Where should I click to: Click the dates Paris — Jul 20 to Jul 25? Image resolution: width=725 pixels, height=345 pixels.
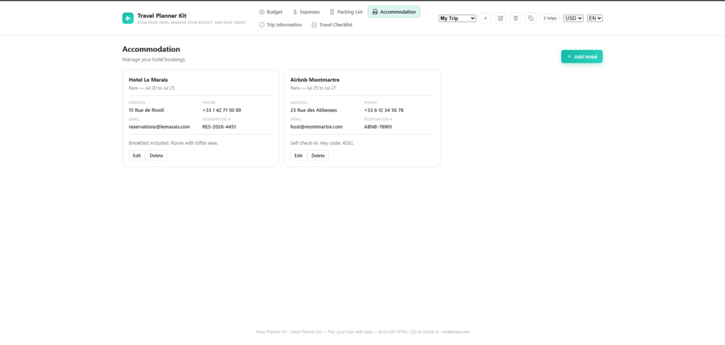pyautogui.click(x=151, y=88)
